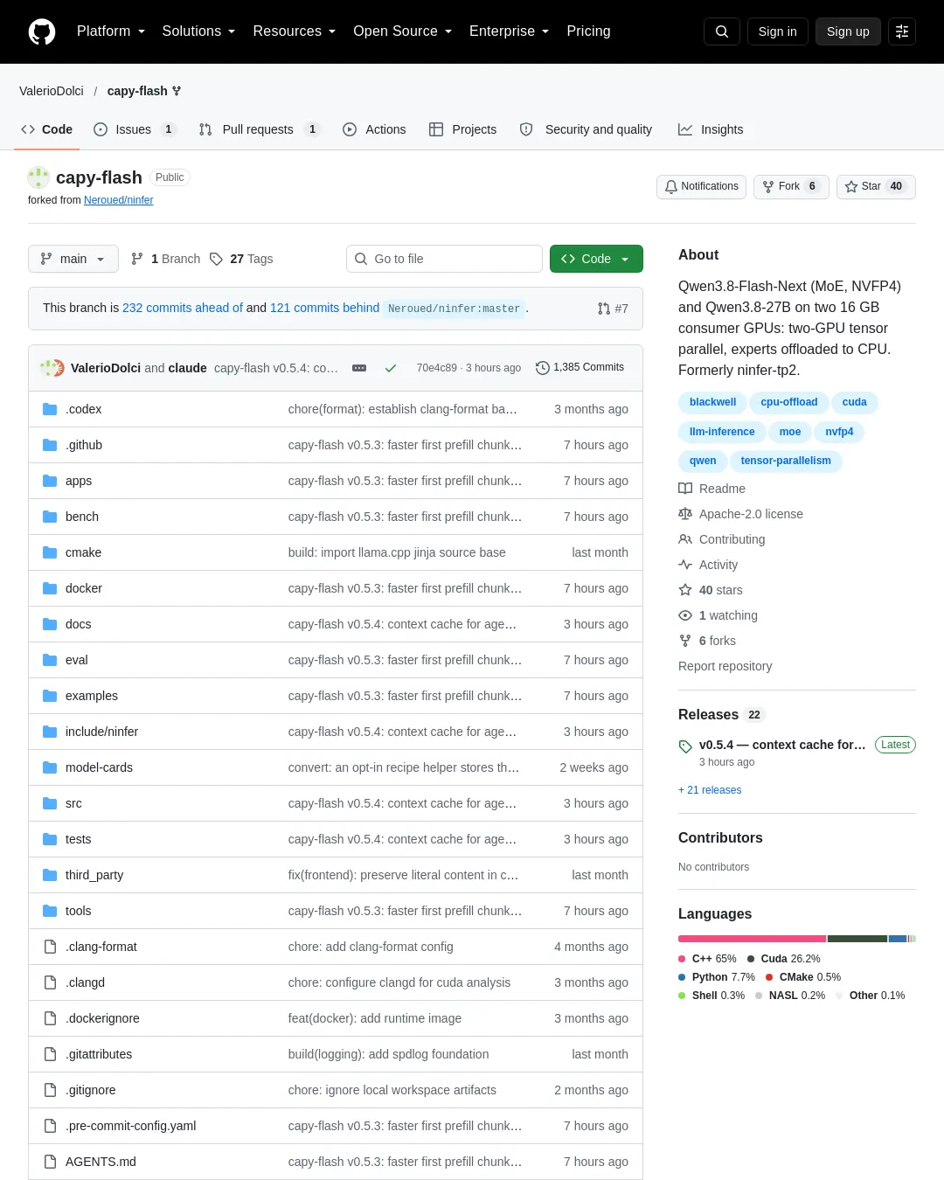Viewport: 944px width, 1180px height.
Task: Open the appearance settings sliders icon
Action: [x=902, y=31]
